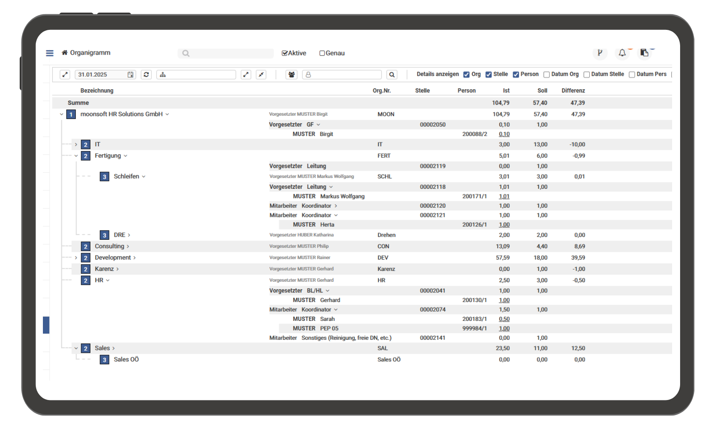Click the collapse-all arrows icon
This screenshot has width=715, height=429.
pos(261,74)
